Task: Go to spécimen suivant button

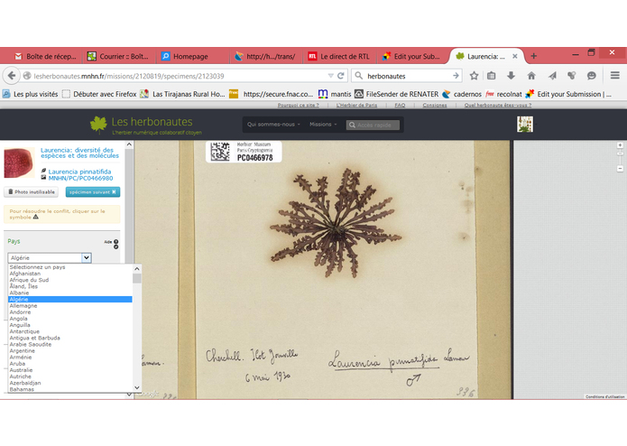Action: [x=93, y=192]
